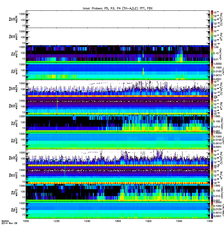The height and width of the screenshot is (238, 224).
Task: Click the 1000 tick label of tha fff edc34
Action: point(22,14)
